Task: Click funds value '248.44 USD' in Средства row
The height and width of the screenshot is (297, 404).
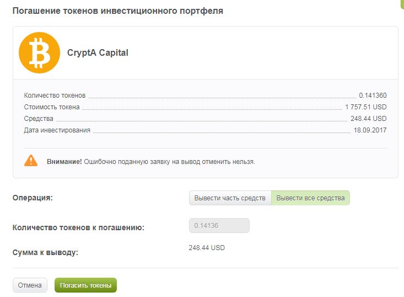Action: click(x=368, y=119)
